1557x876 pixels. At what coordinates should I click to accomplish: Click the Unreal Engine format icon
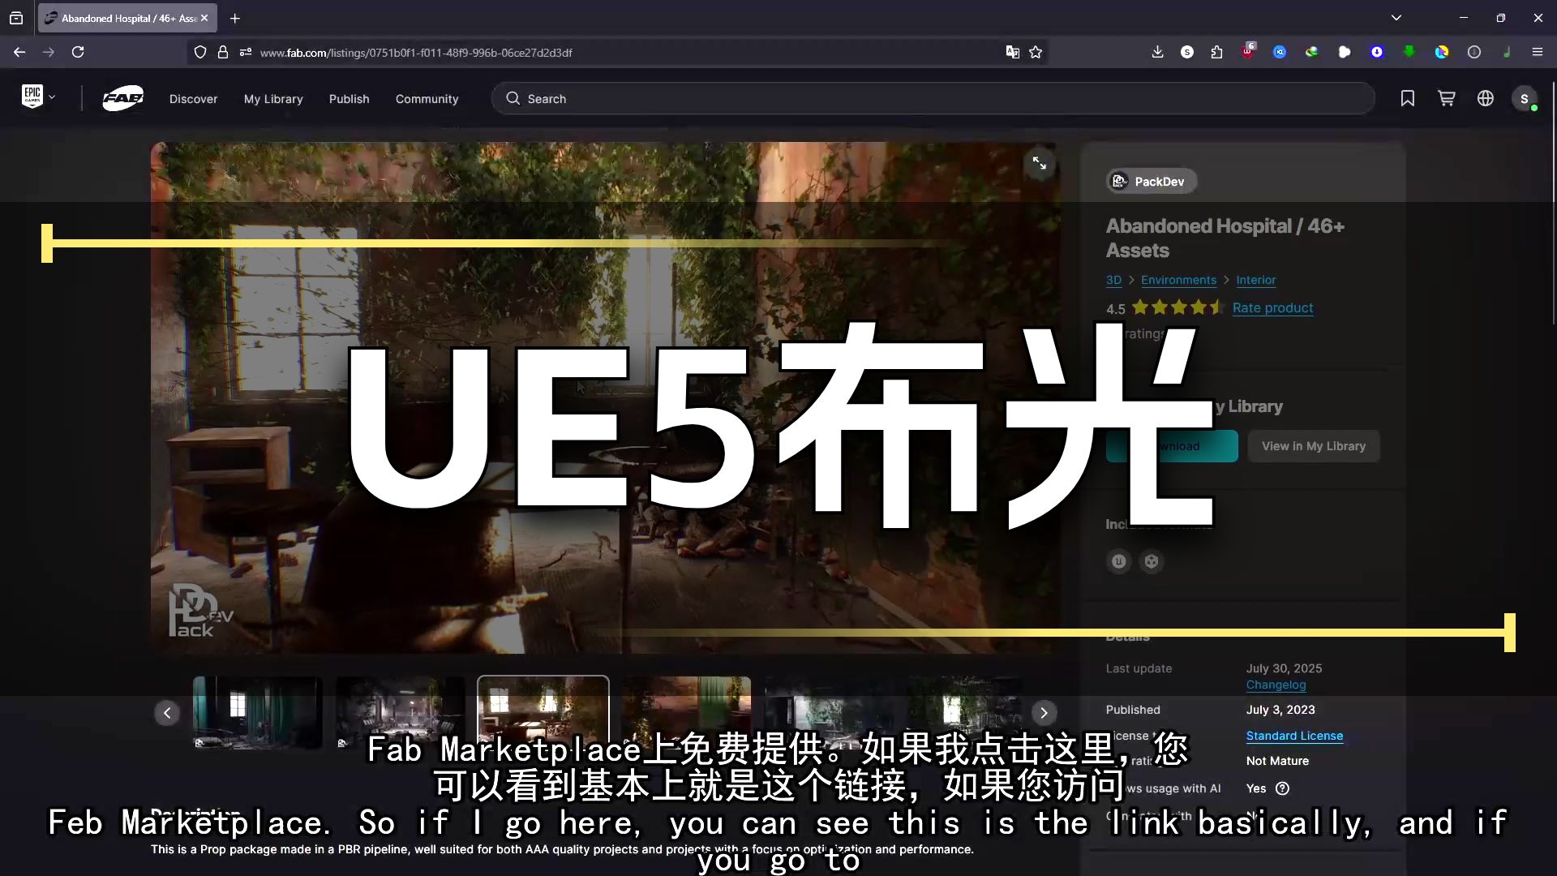point(1119,561)
